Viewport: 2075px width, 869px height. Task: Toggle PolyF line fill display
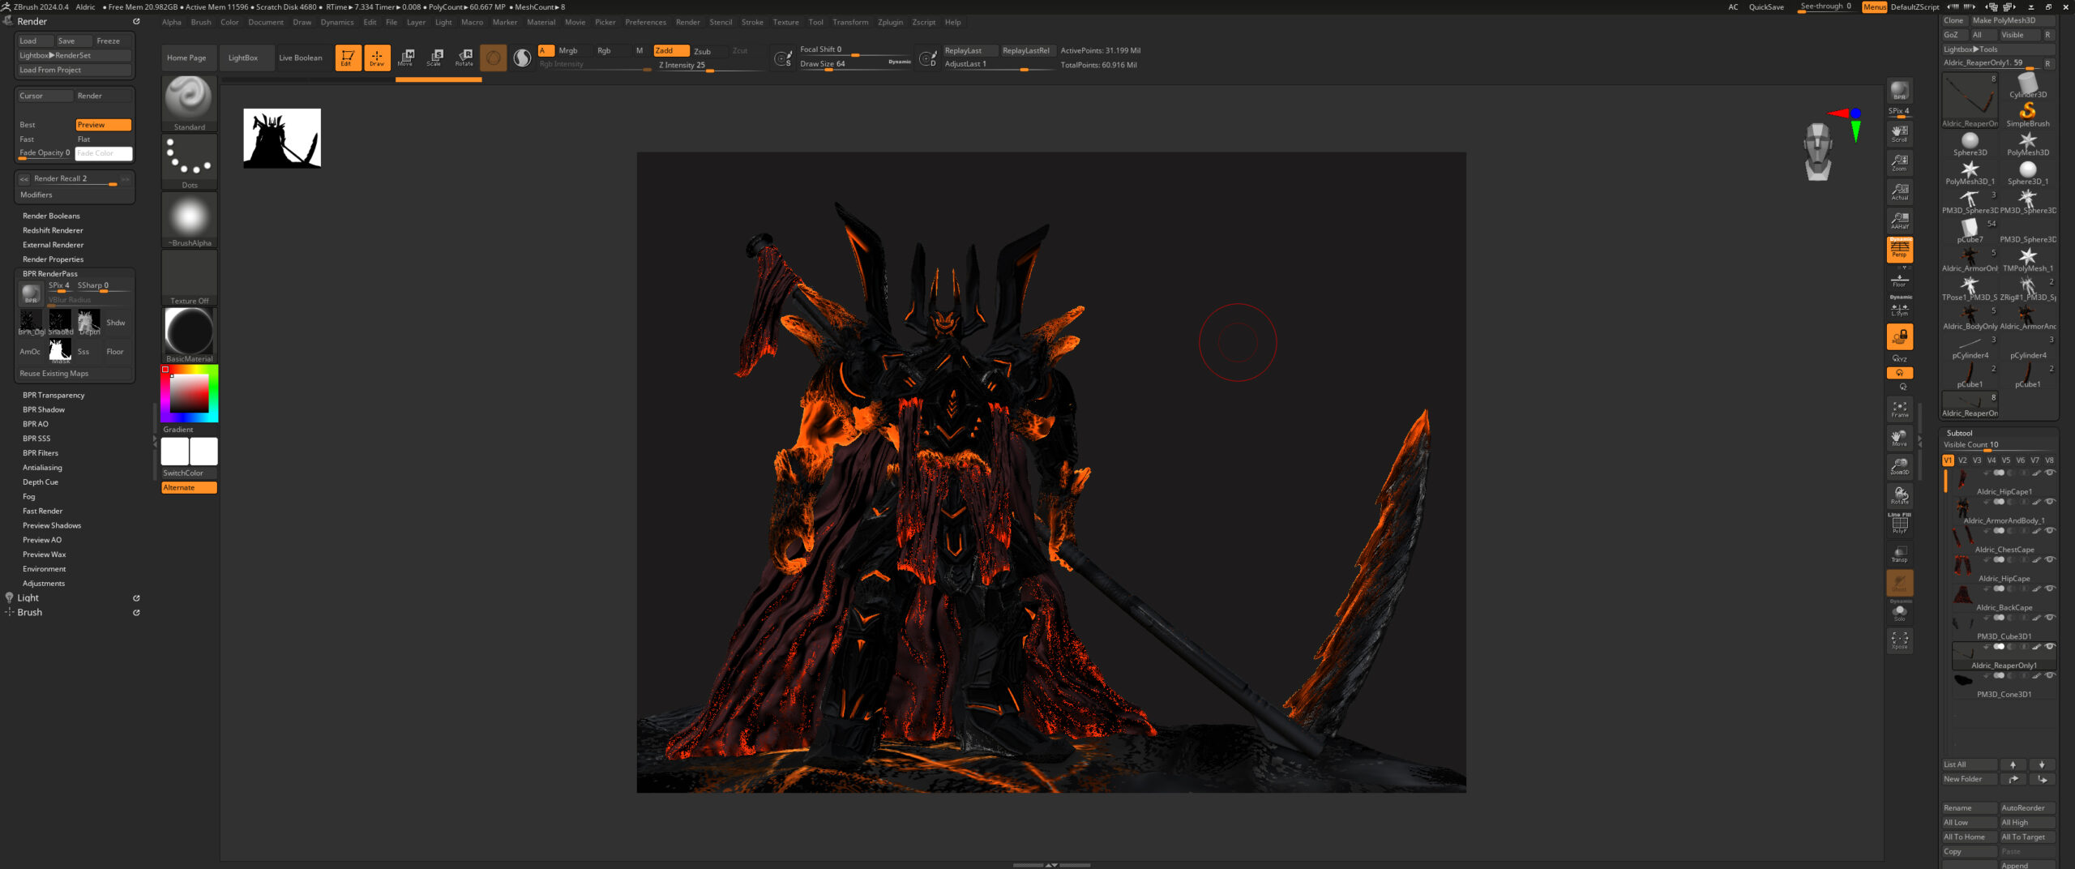[x=1899, y=524]
